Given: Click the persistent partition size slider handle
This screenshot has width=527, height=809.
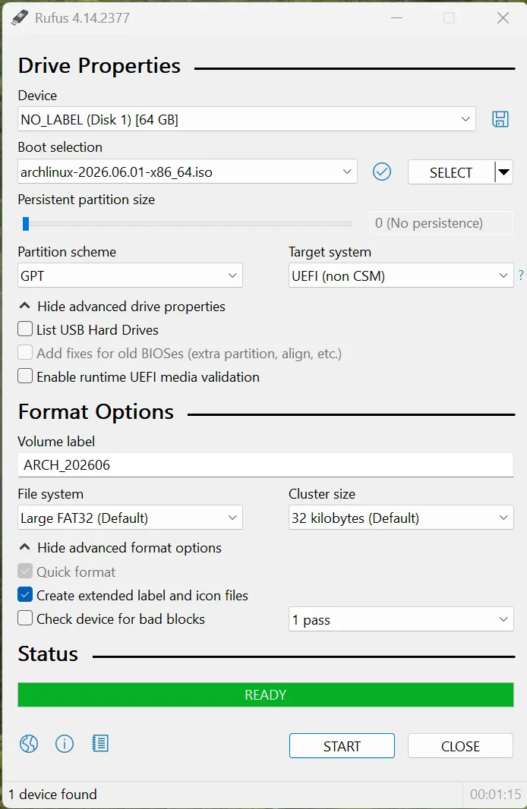Looking at the screenshot, I should (26, 224).
